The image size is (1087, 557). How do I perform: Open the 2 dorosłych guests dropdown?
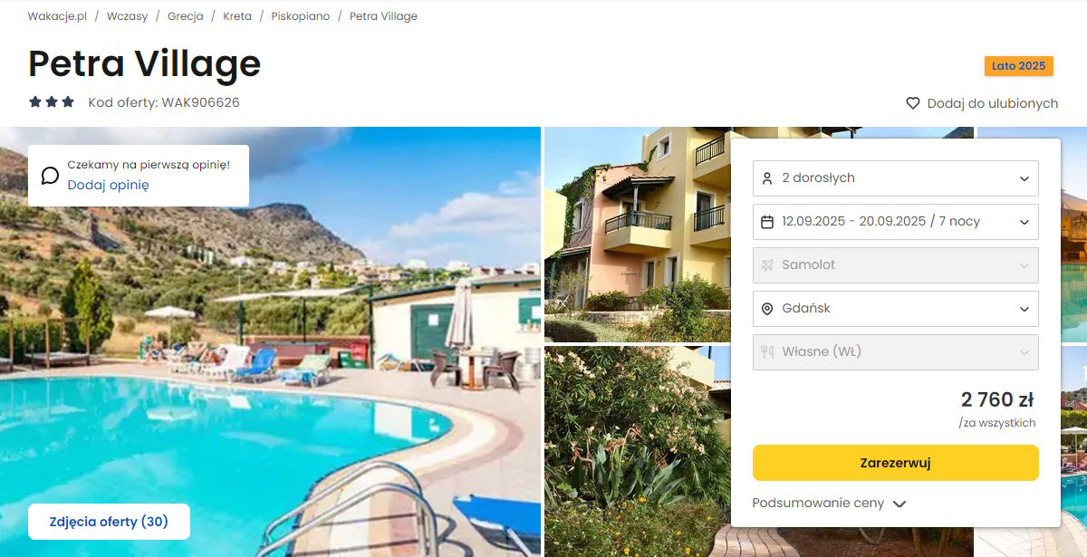896,178
